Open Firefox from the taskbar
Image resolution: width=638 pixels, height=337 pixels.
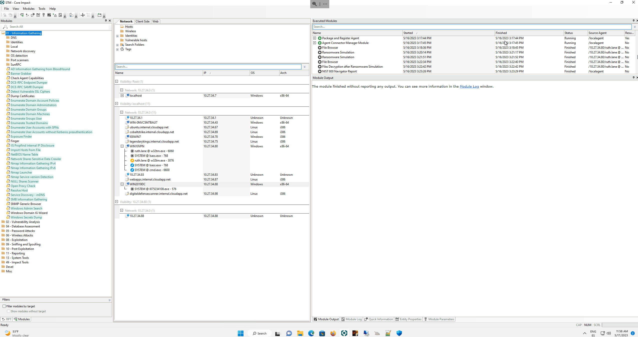pos(333,333)
